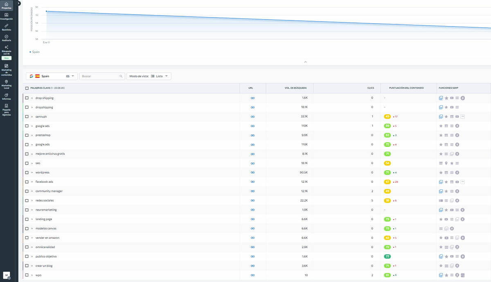This screenshot has width=491, height=282.
Task: Open the Proyectos section in sidebar
Action: (6, 5)
